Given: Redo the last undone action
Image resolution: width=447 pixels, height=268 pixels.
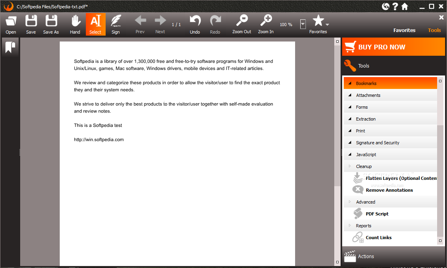Looking at the screenshot, I should [215, 21].
